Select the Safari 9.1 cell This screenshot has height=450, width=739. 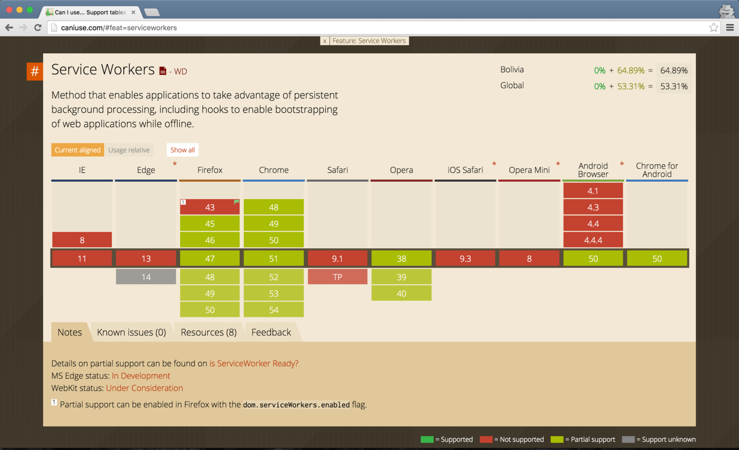pos(337,258)
